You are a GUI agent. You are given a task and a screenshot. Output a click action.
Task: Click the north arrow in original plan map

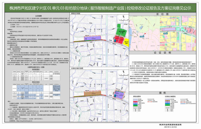click(123, 17)
